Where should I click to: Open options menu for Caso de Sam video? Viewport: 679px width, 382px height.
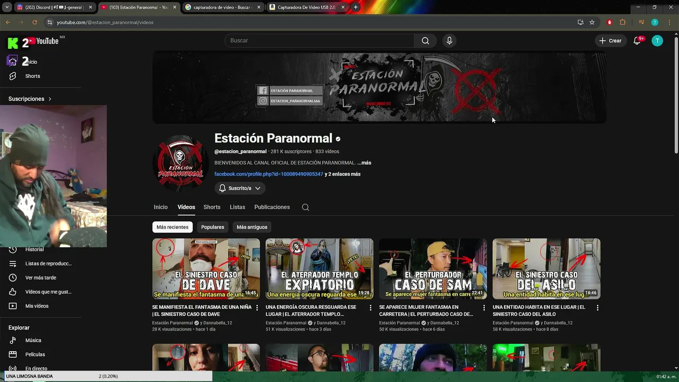tap(484, 308)
